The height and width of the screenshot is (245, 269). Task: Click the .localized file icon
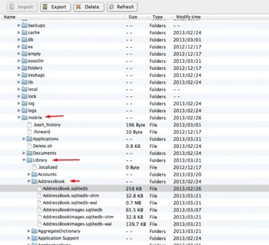point(34,167)
